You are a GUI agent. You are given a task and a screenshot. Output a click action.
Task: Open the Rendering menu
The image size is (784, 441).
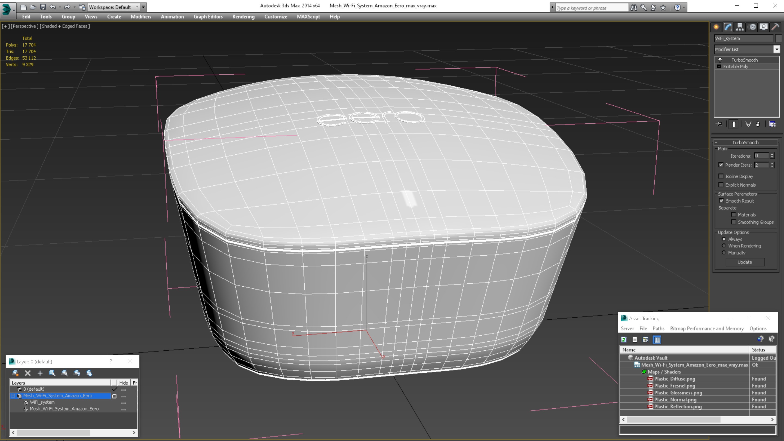243,17
